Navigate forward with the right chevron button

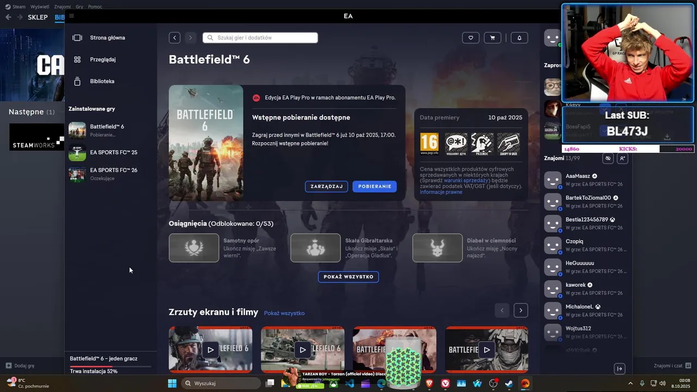click(x=190, y=38)
